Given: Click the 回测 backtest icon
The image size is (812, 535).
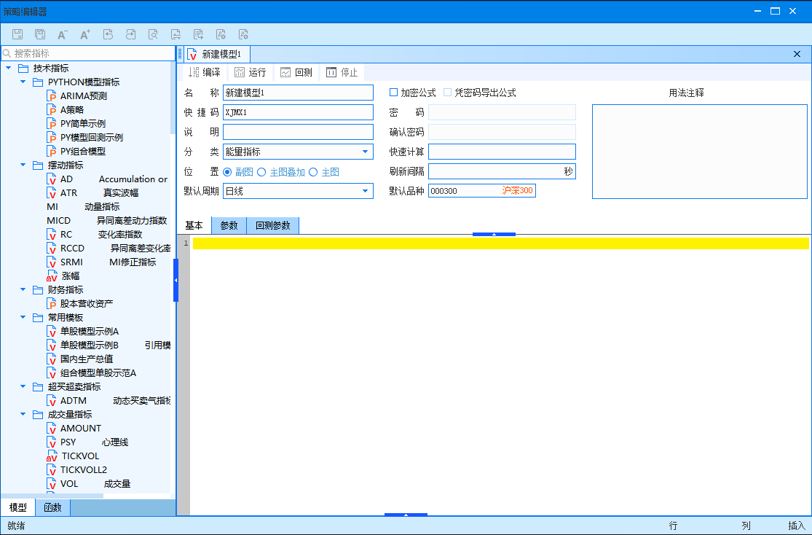Looking at the screenshot, I should [285, 72].
